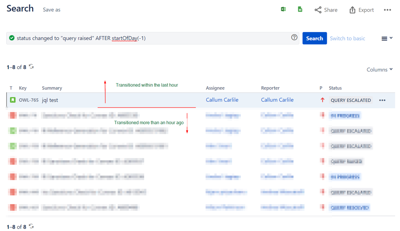
Task: Sort by the Reporter column header
Action: 270,88
